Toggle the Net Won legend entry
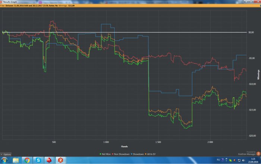Screen dimensions: 261x164 [x=105, y=154]
